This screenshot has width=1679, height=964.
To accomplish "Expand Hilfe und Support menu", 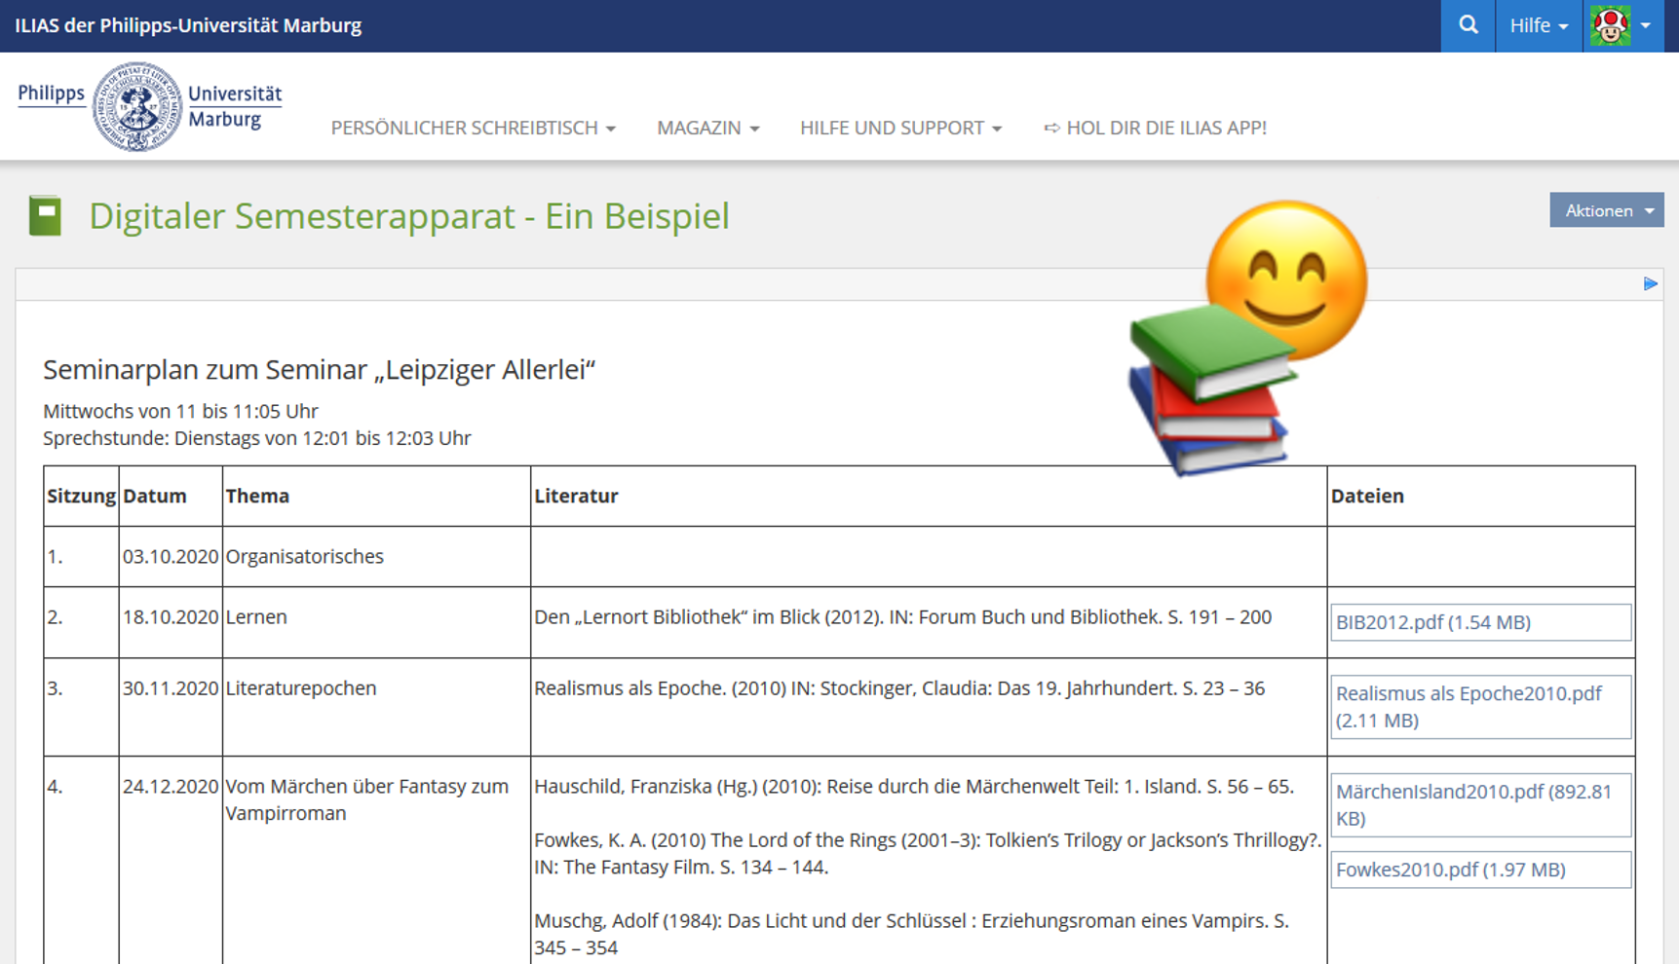I will tap(899, 128).
